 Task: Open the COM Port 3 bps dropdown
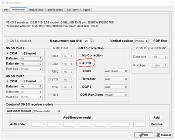(x=116, y=95)
